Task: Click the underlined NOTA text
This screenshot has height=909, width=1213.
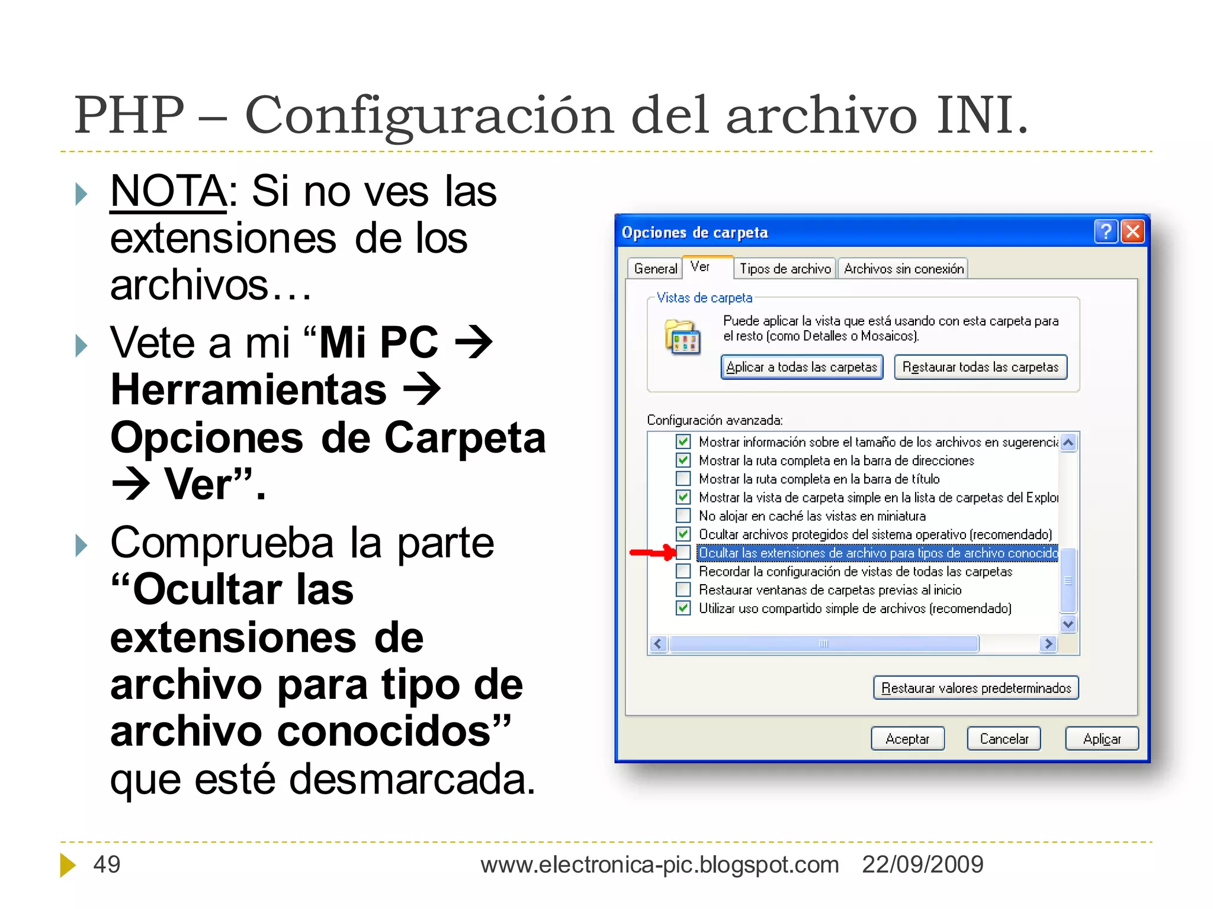Action: [168, 191]
